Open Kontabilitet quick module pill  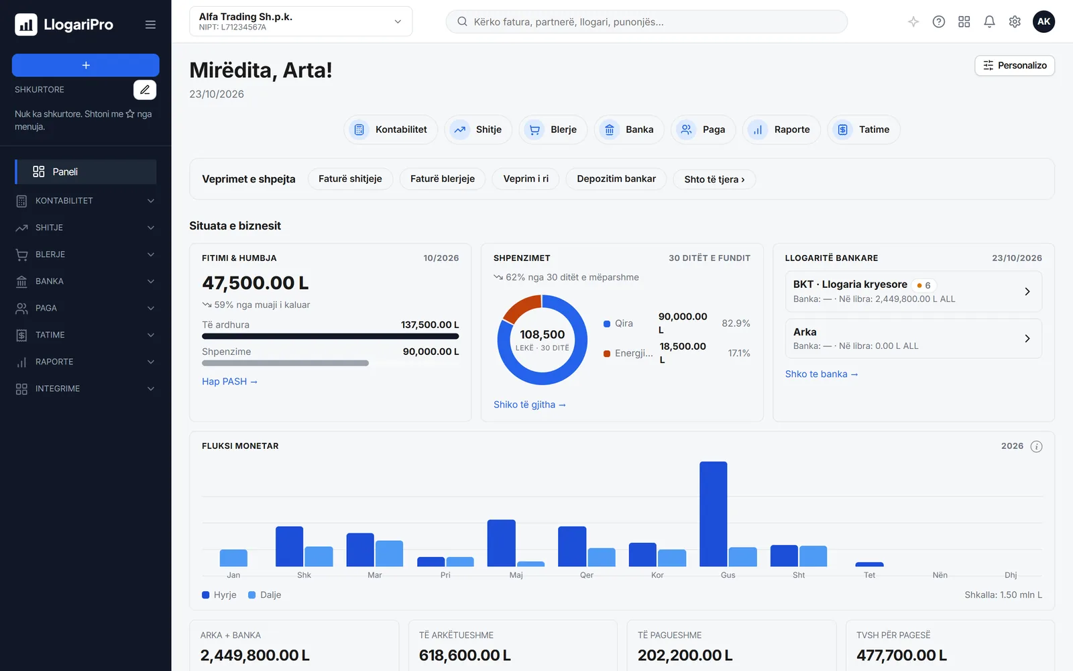tap(390, 130)
